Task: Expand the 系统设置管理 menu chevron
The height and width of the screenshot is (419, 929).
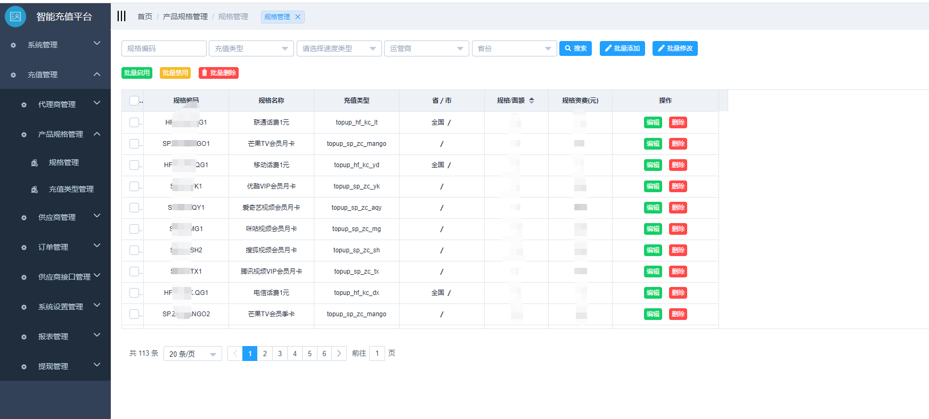Action: click(97, 306)
